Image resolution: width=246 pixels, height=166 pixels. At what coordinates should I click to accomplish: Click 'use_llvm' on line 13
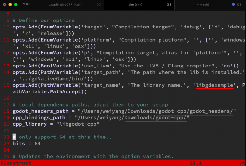[96, 66]
